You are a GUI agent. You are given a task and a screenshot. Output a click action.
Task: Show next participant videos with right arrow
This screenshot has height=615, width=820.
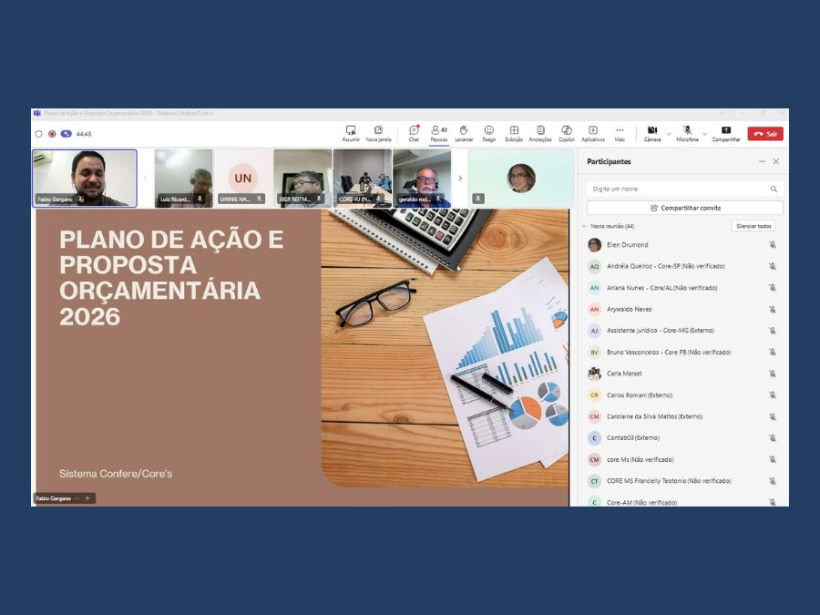point(460,179)
